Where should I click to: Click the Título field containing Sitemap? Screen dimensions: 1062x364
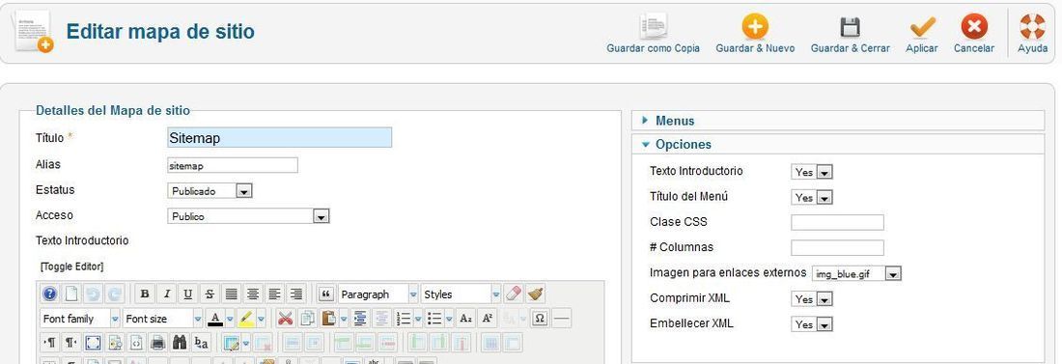point(279,138)
